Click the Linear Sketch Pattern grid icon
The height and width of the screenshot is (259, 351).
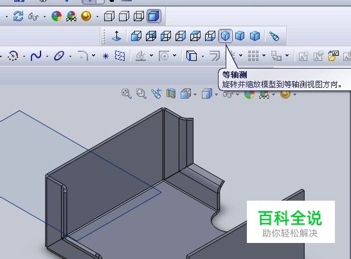[253, 56]
